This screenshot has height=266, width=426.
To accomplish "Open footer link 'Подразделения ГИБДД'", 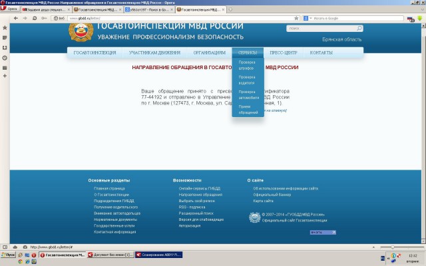I will [114, 201].
